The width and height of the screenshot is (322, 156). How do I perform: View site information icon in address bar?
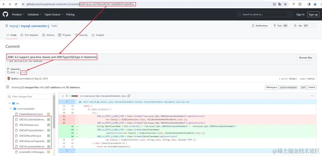coord(23,4)
